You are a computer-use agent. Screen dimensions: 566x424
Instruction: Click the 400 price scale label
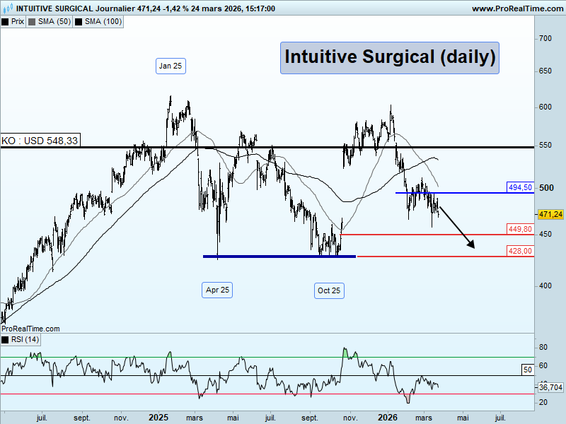click(545, 286)
